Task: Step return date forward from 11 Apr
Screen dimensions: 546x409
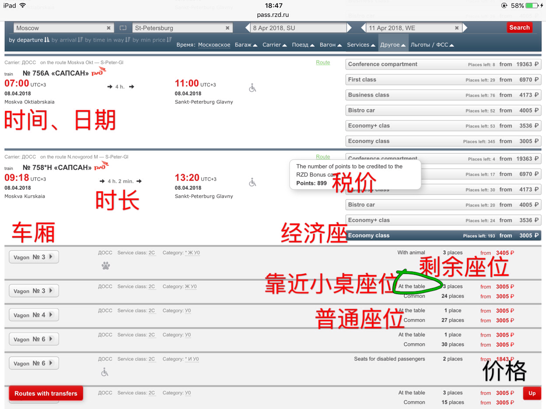Action: (465, 28)
